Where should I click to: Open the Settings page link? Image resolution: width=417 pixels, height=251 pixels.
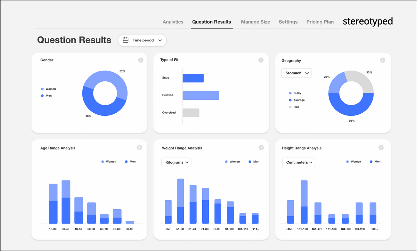[288, 22]
